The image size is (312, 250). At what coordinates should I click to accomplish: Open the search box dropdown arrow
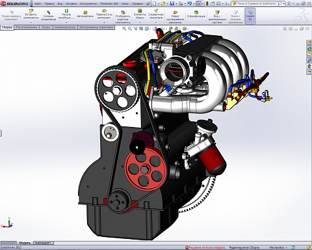click(284, 4)
